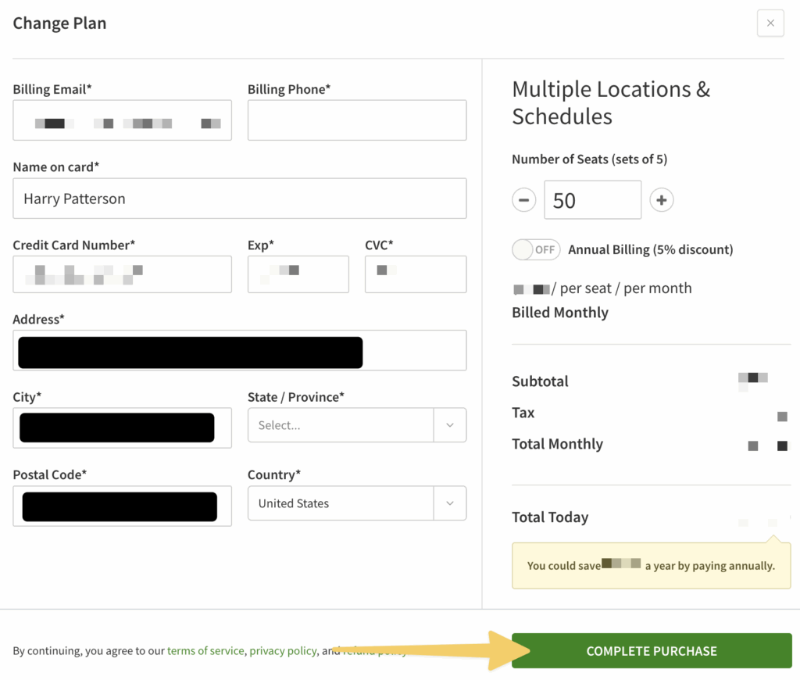Focus the Exp date field
Viewport: 800px width, 680px height.
click(x=298, y=274)
